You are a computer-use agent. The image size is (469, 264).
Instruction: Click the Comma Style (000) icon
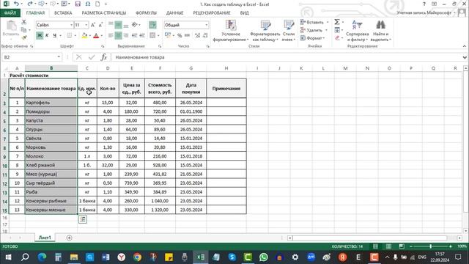click(188, 36)
